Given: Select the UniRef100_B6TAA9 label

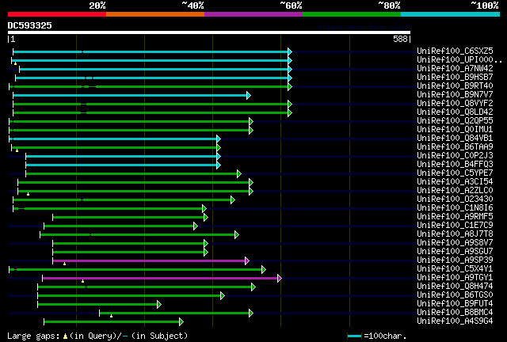Looking at the screenshot, I should [x=455, y=146].
